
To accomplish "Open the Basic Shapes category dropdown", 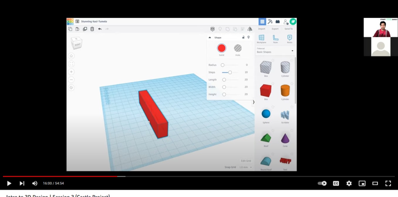I will tap(275, 51).
